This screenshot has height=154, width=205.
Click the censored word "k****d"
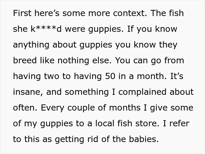coord(46,29)
